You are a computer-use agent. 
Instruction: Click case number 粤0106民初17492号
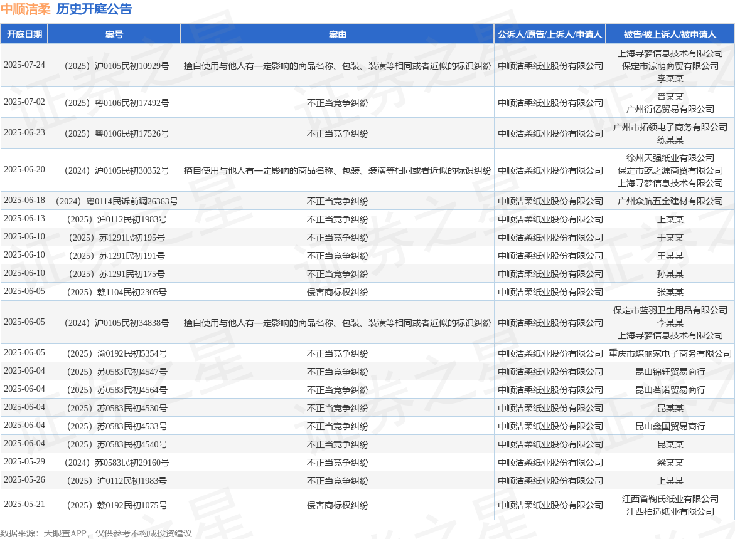click(x=117, y=103)
